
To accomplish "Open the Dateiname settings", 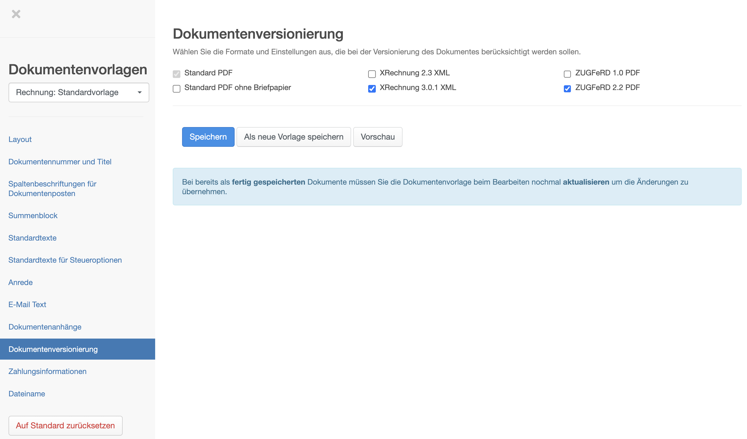I will 27,394.
